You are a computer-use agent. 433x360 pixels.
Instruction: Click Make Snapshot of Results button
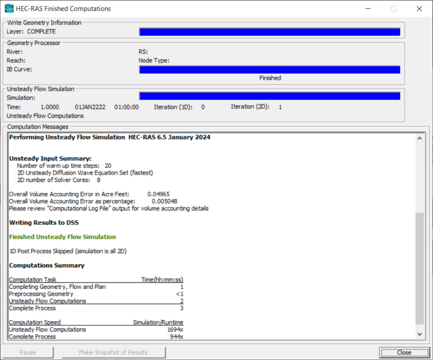click(113, 352)
